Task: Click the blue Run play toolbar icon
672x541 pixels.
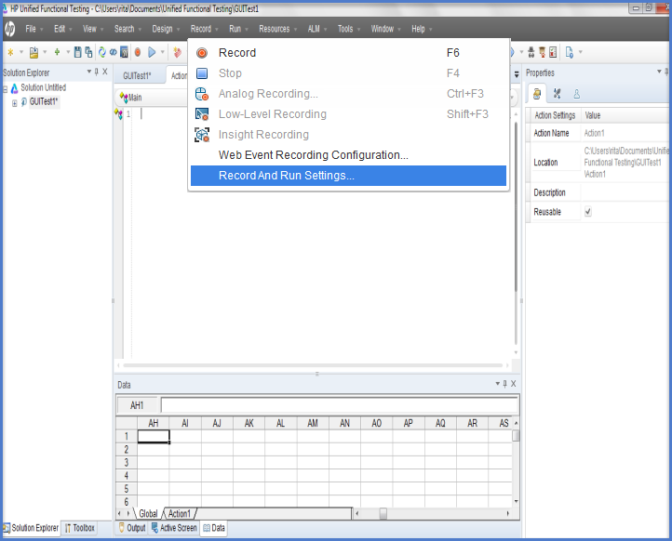Action: pos(152,52)
